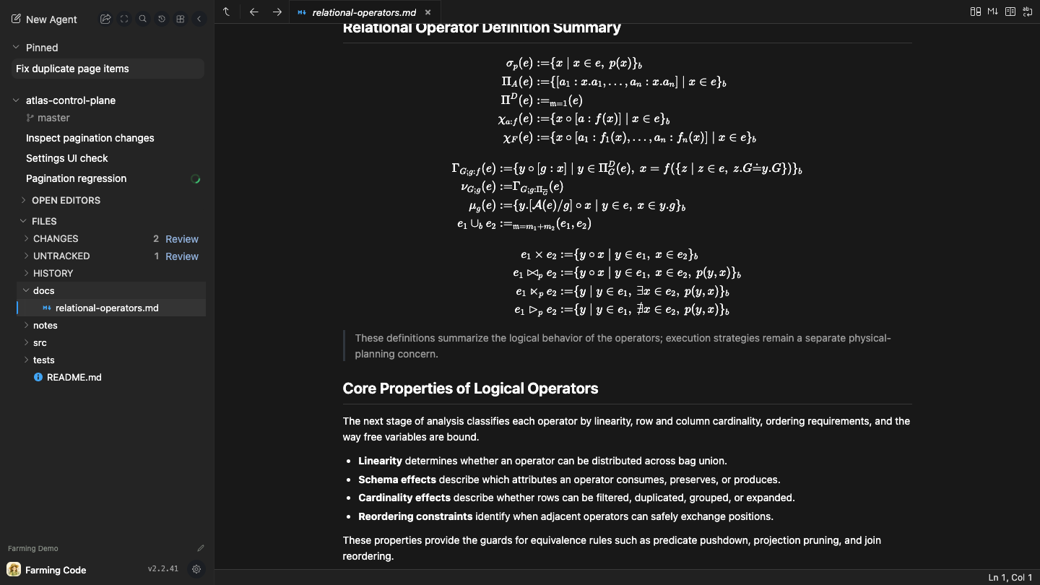
Task: Click the New Agent compose icon
Action: (x=16, y=19)
